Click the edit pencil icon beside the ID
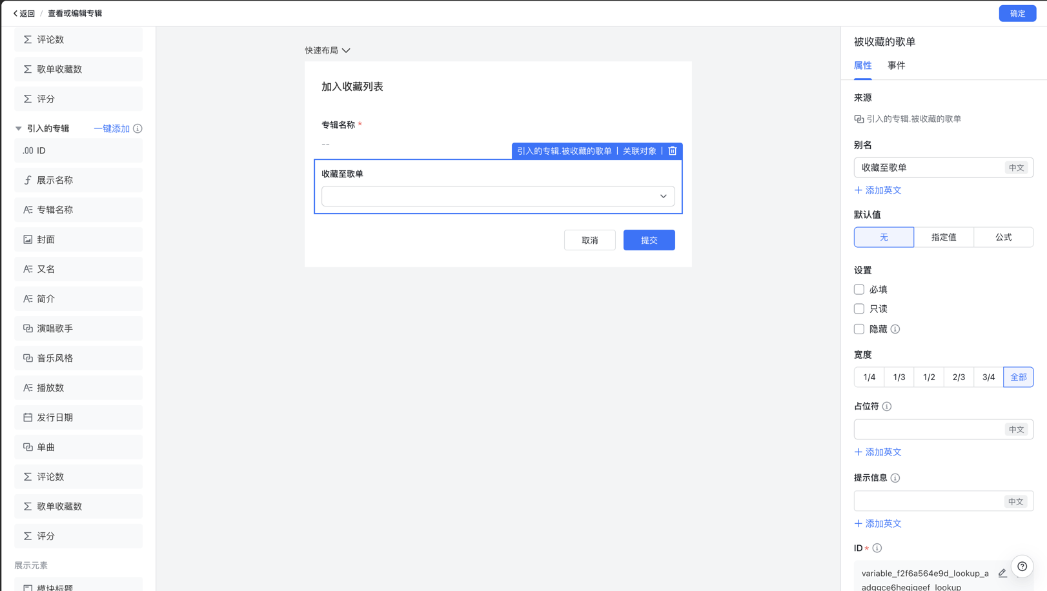Viewport: 1047px width, 591px height. 1002,573
